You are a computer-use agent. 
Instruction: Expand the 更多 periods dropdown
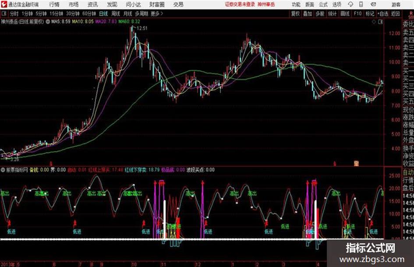click(156, 14)
